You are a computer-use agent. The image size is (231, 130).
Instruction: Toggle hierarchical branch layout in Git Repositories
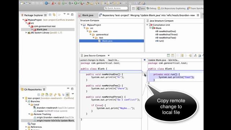[x=64, y=95]
